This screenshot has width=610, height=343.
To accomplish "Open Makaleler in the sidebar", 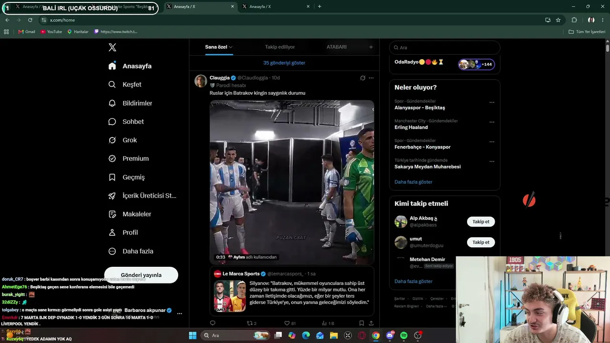I will coord(130,214).
